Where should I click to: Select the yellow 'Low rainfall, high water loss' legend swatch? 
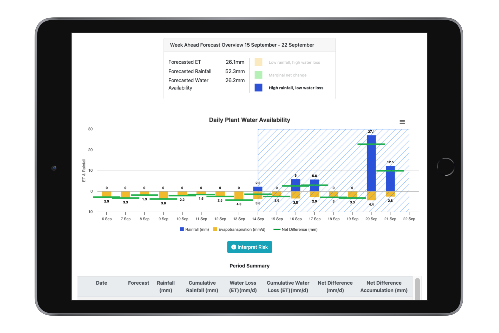point(258,62)
